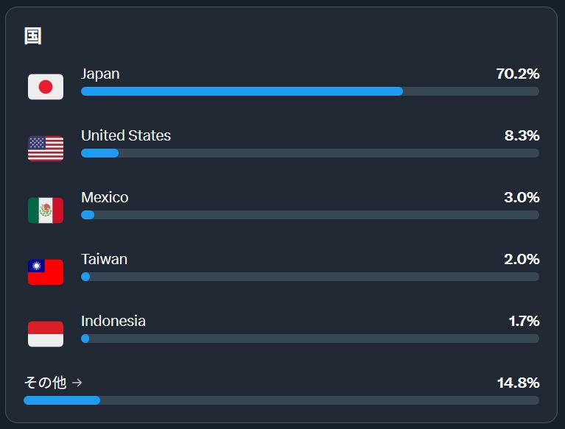
Task: Select the Indonesia country label
Action: point(113,321)
